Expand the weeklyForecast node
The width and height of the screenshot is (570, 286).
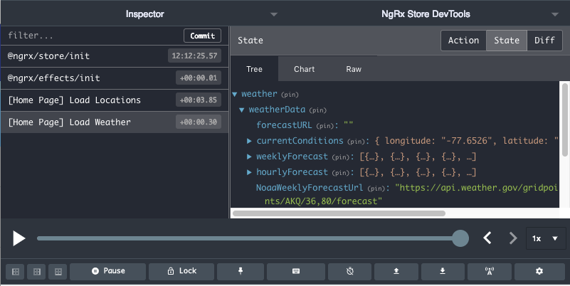249,157
